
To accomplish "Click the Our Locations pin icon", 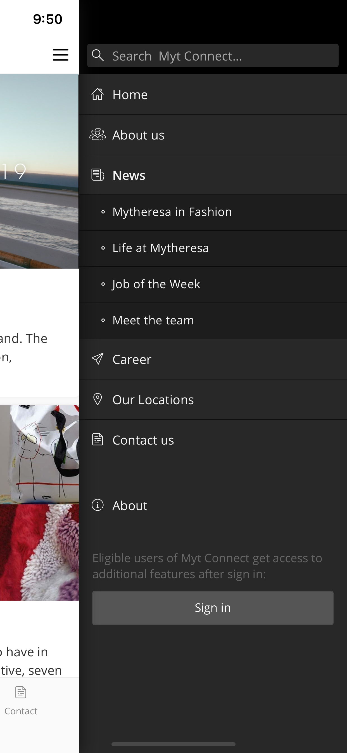I will pos(98,399).
